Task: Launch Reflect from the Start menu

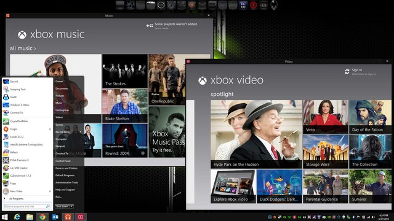Action: 27,152
